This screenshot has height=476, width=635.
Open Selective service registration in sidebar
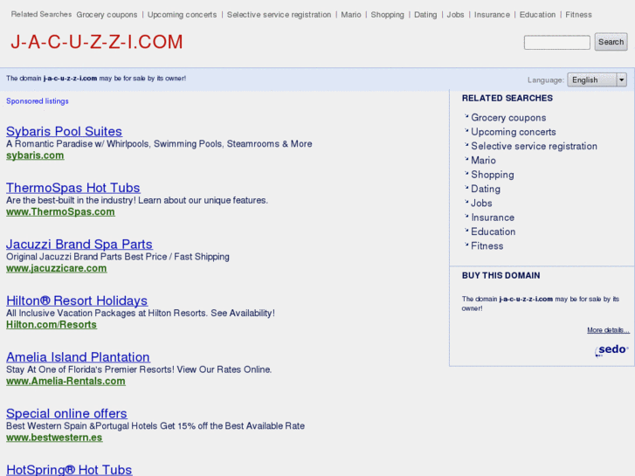click(535, 146)
